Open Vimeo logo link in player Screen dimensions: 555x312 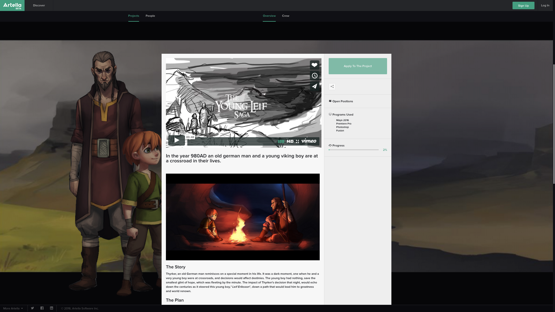tap(309, 141)
